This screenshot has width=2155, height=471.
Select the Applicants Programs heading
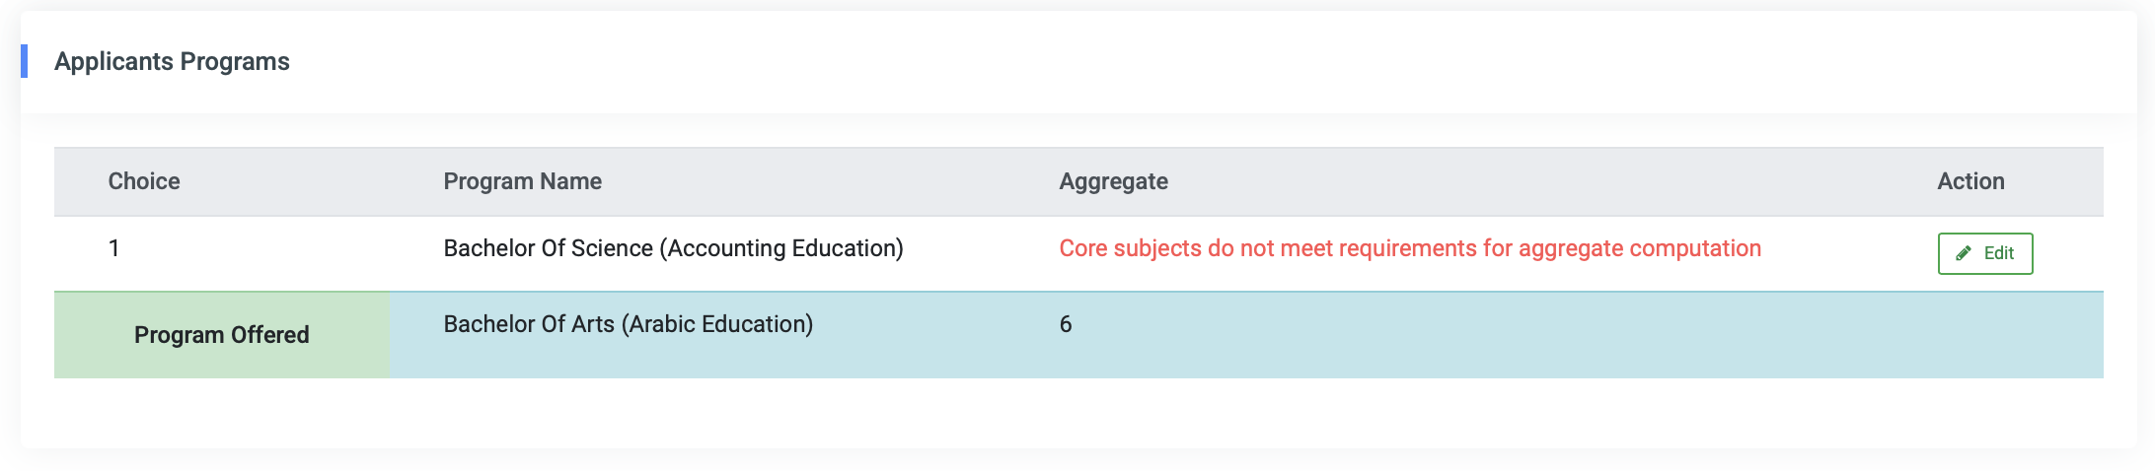point(172,61)
